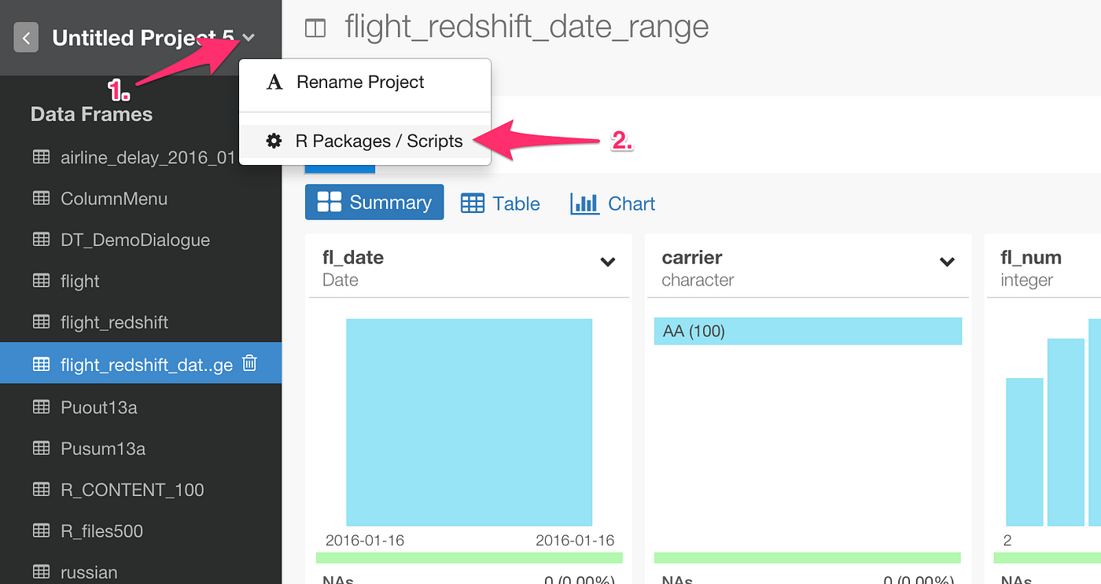The height and width of the screenshot is (584, 1101).
Task: Click the fl_date histogram bar
Action: click(x=469, y=422)
